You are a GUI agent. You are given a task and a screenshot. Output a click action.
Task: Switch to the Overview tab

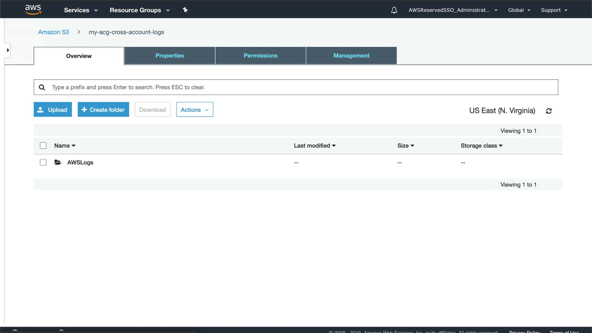79,56
